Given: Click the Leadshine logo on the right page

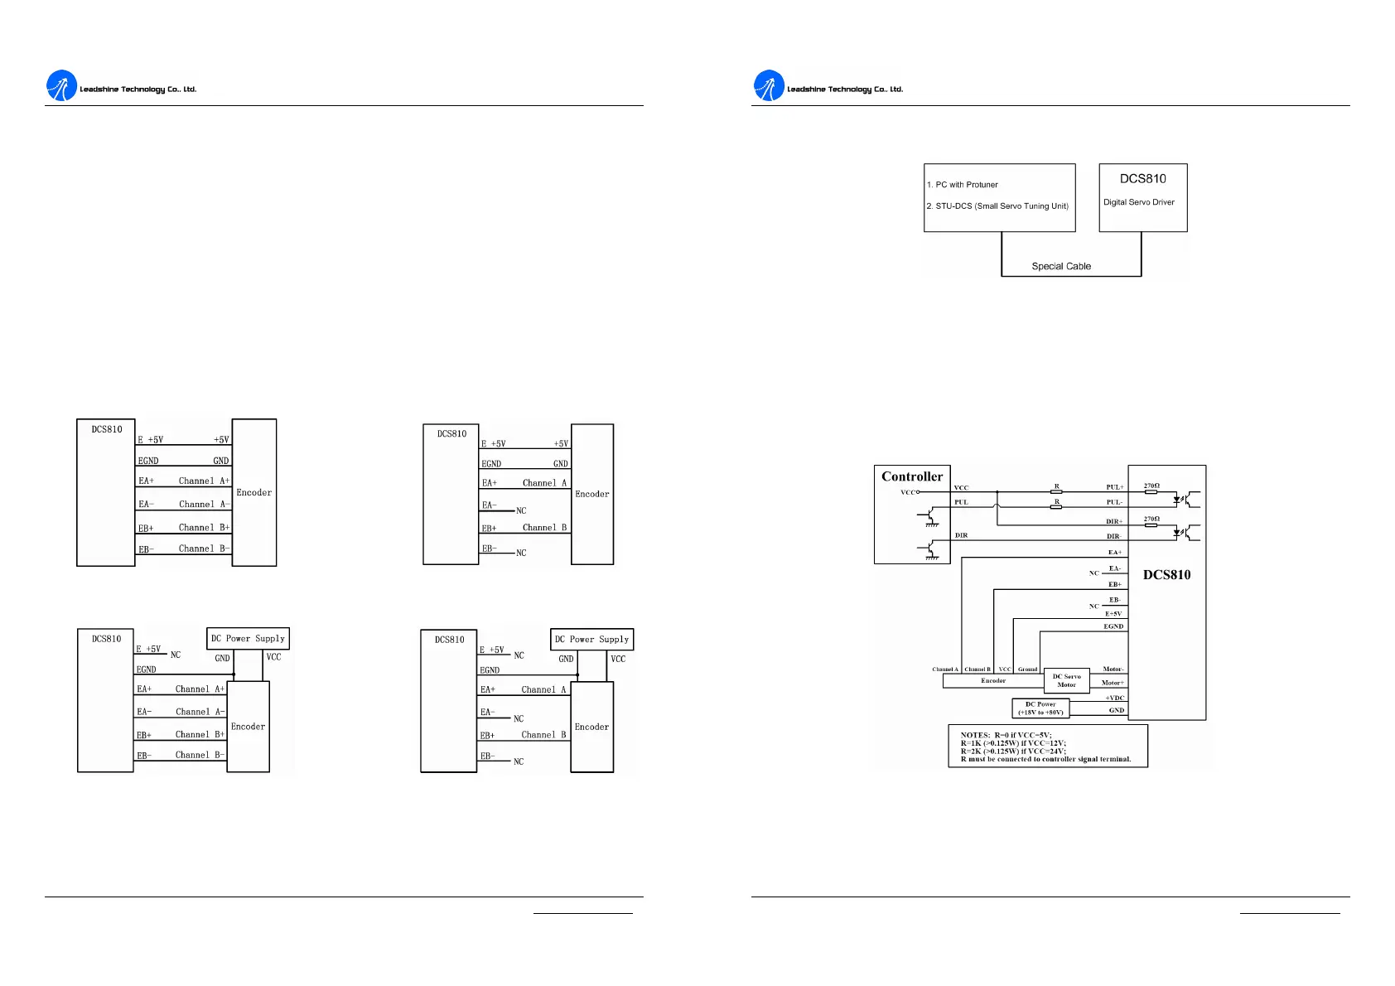Looking at the screenshot, I should coord(769,85).
